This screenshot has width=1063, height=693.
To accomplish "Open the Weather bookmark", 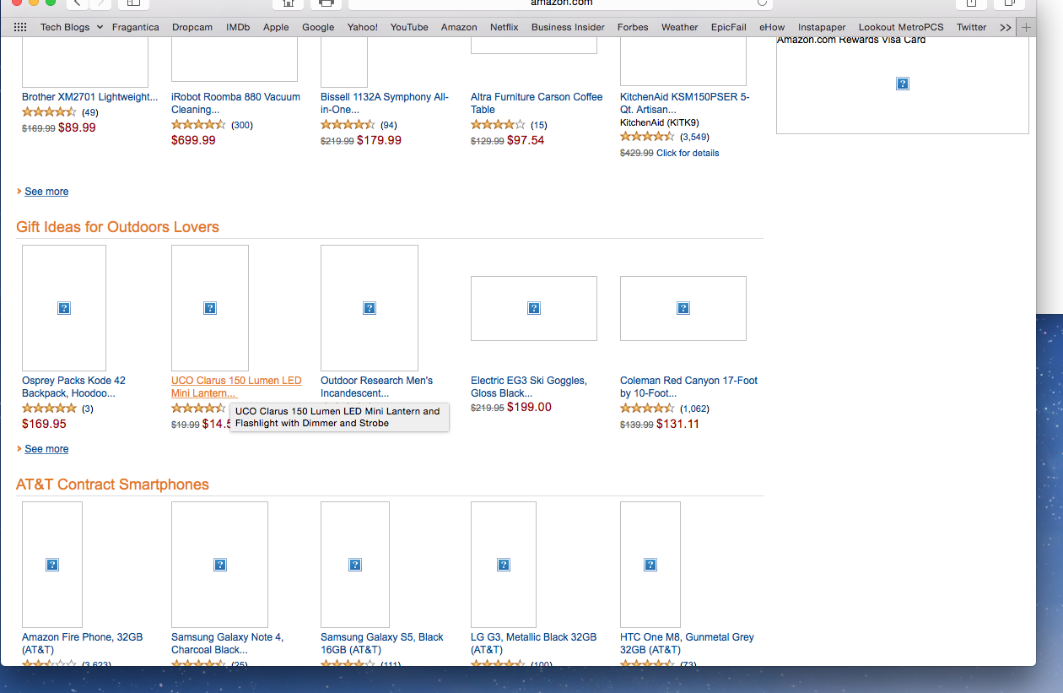I will [680, 27].
